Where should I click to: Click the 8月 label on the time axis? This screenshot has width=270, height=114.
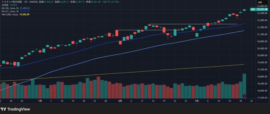click(120, 101)
